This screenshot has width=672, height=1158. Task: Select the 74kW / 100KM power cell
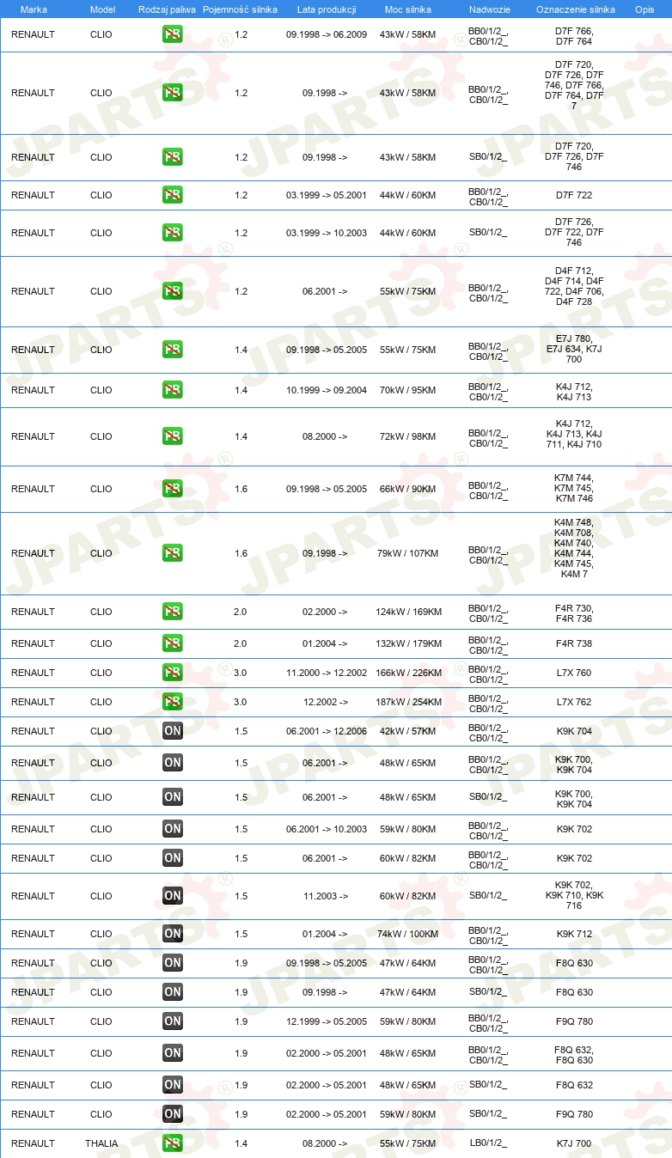408,934
